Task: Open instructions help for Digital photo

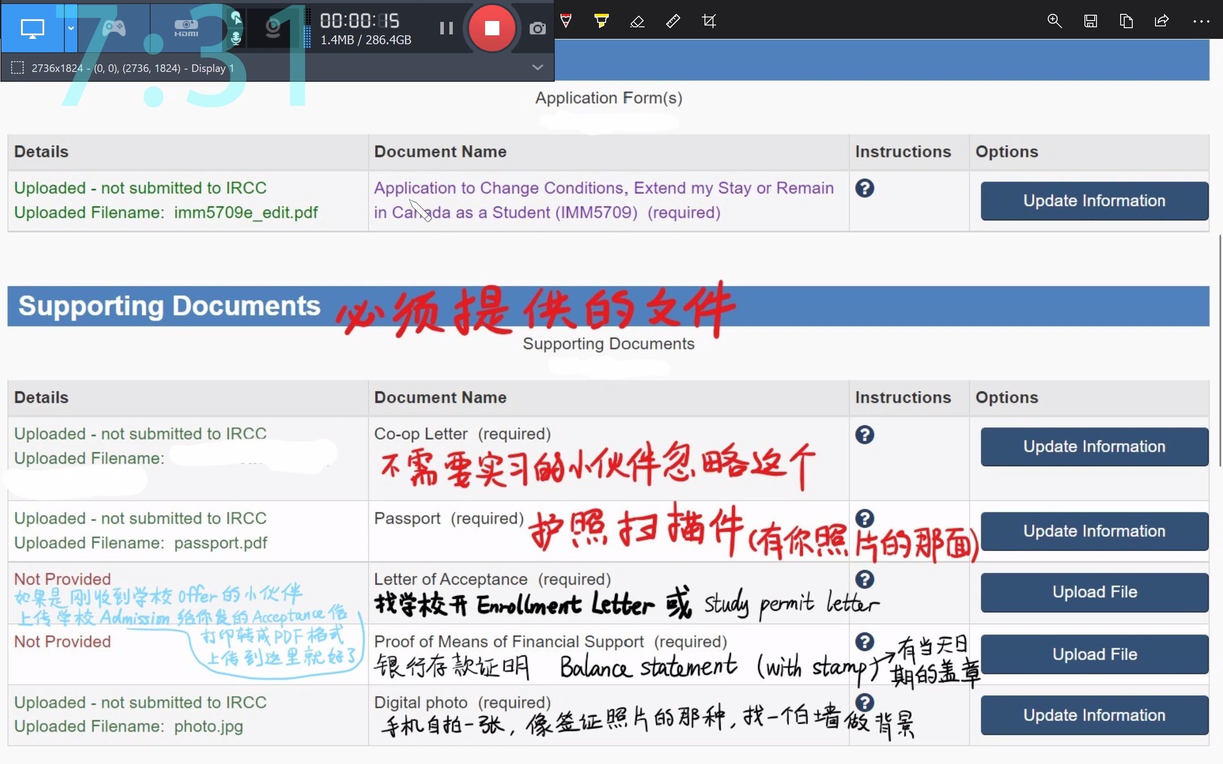Action: tap(864, 702)
